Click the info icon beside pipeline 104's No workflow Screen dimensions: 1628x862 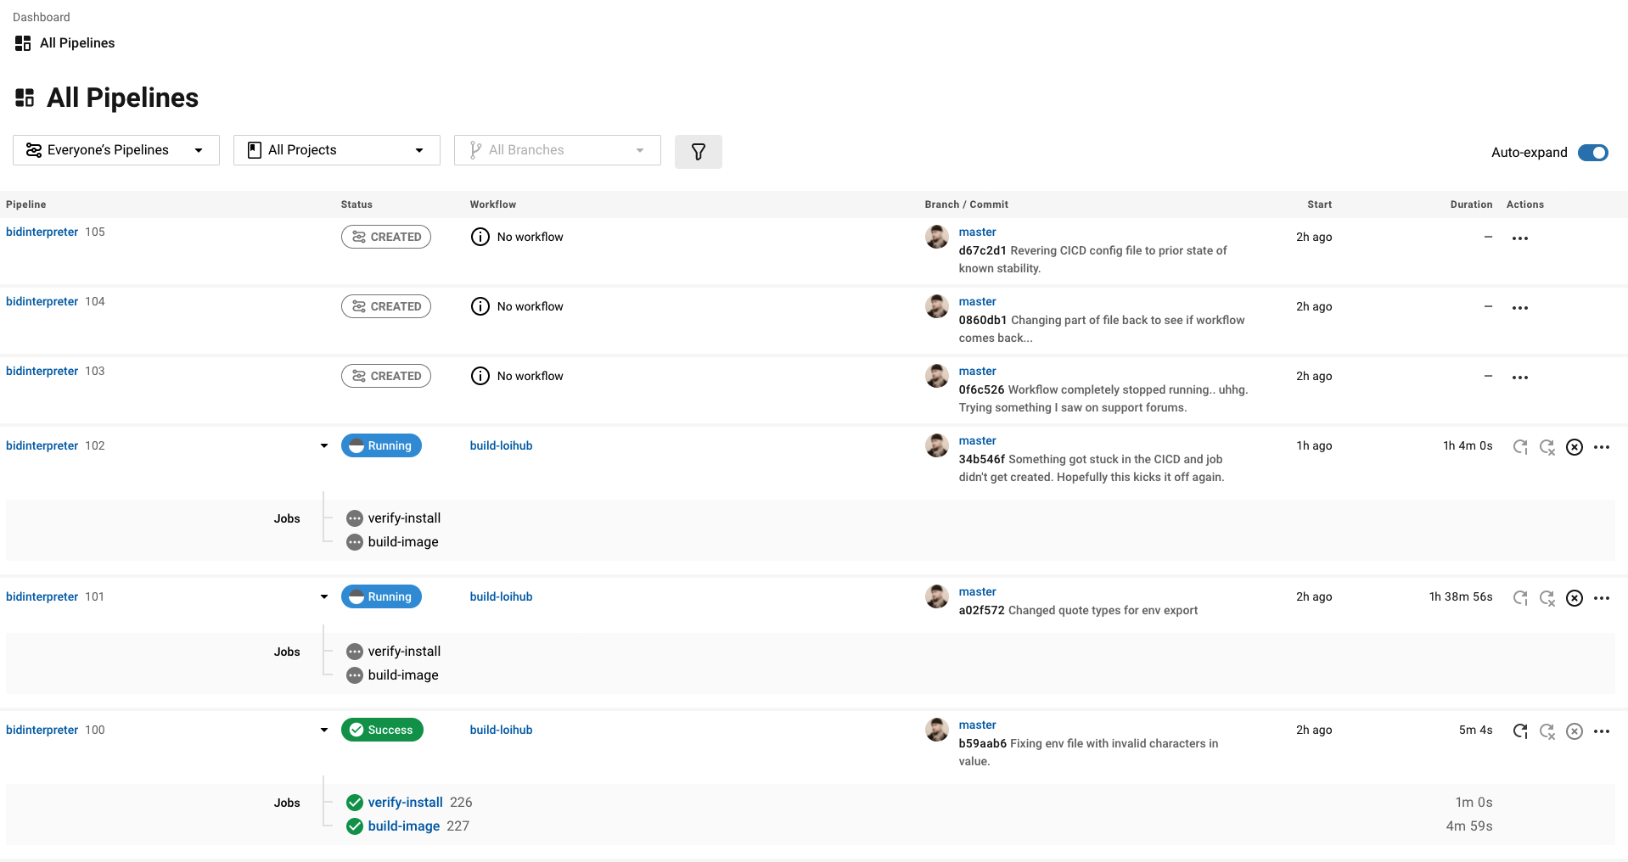pyautogui.click(x=480, y=306)
